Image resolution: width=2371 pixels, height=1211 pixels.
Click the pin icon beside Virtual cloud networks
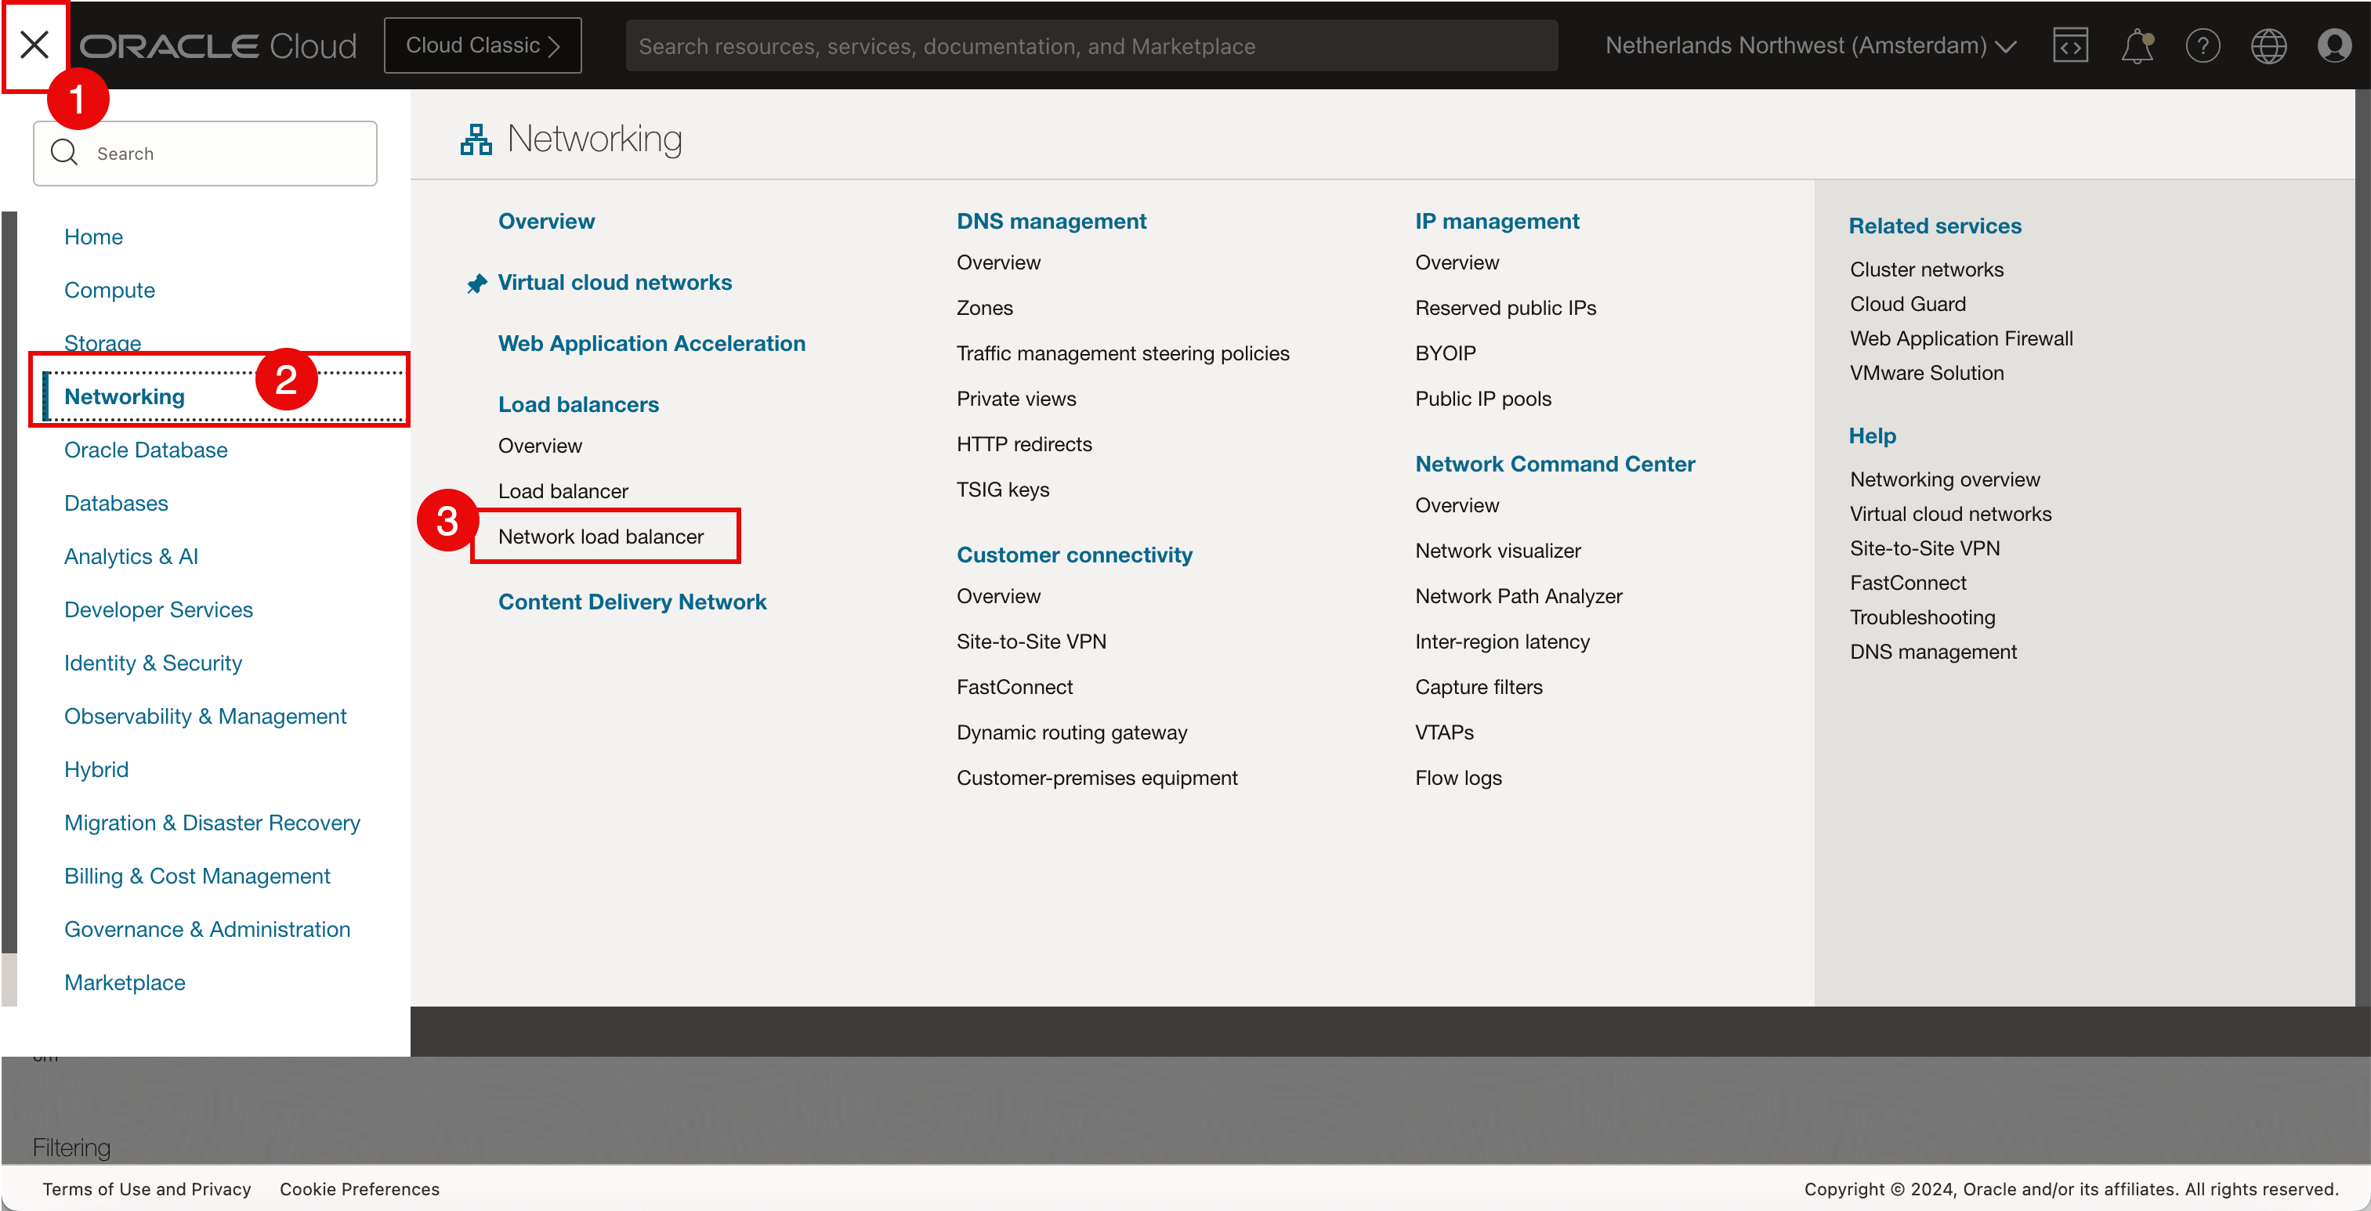[476, 284]
